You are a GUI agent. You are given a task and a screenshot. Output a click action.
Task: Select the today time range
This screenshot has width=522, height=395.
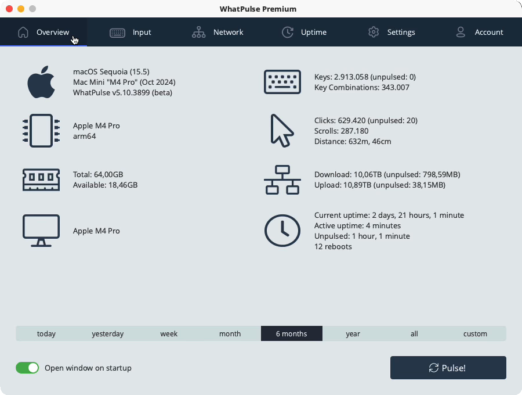(x=46, y=333)
